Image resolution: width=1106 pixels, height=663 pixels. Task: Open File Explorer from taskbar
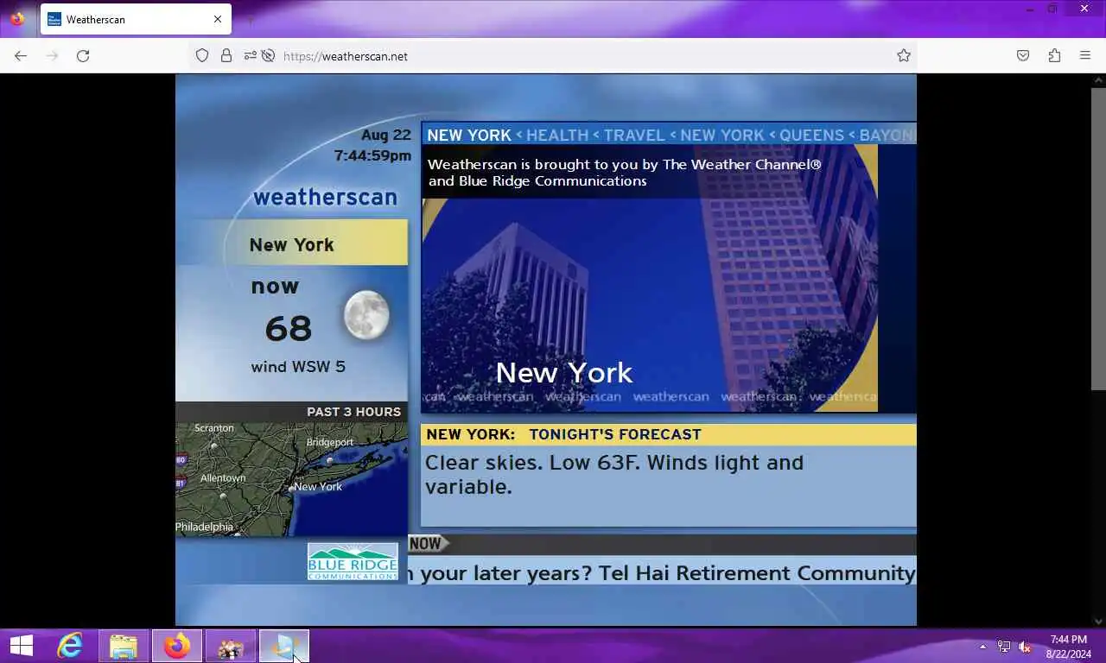(x=124, y=646)
